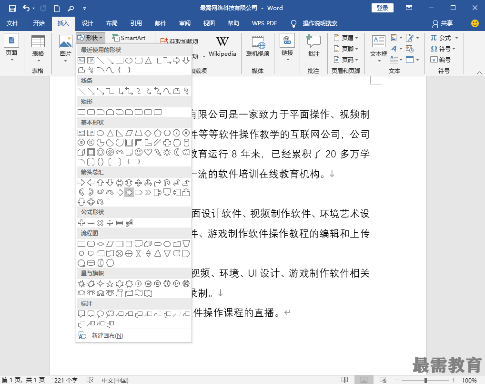Select the Double Arrow line in 线条
The image size is (485, 384).
pyautogui.click(x=100, y=91)
